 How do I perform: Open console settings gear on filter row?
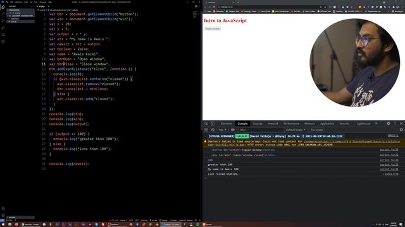pyautogui.click(x=401, y=130)
